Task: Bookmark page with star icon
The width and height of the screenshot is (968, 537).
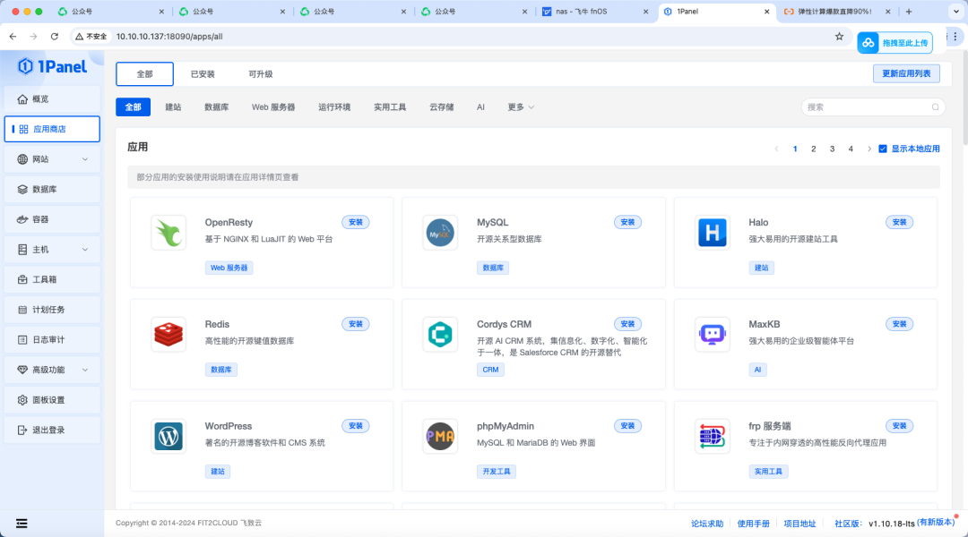Action: (x=839, y=37)
